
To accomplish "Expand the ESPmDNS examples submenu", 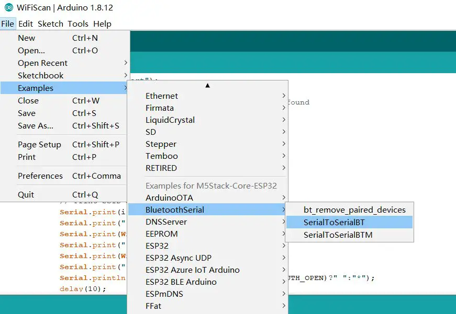I will [x=208, y=294].
